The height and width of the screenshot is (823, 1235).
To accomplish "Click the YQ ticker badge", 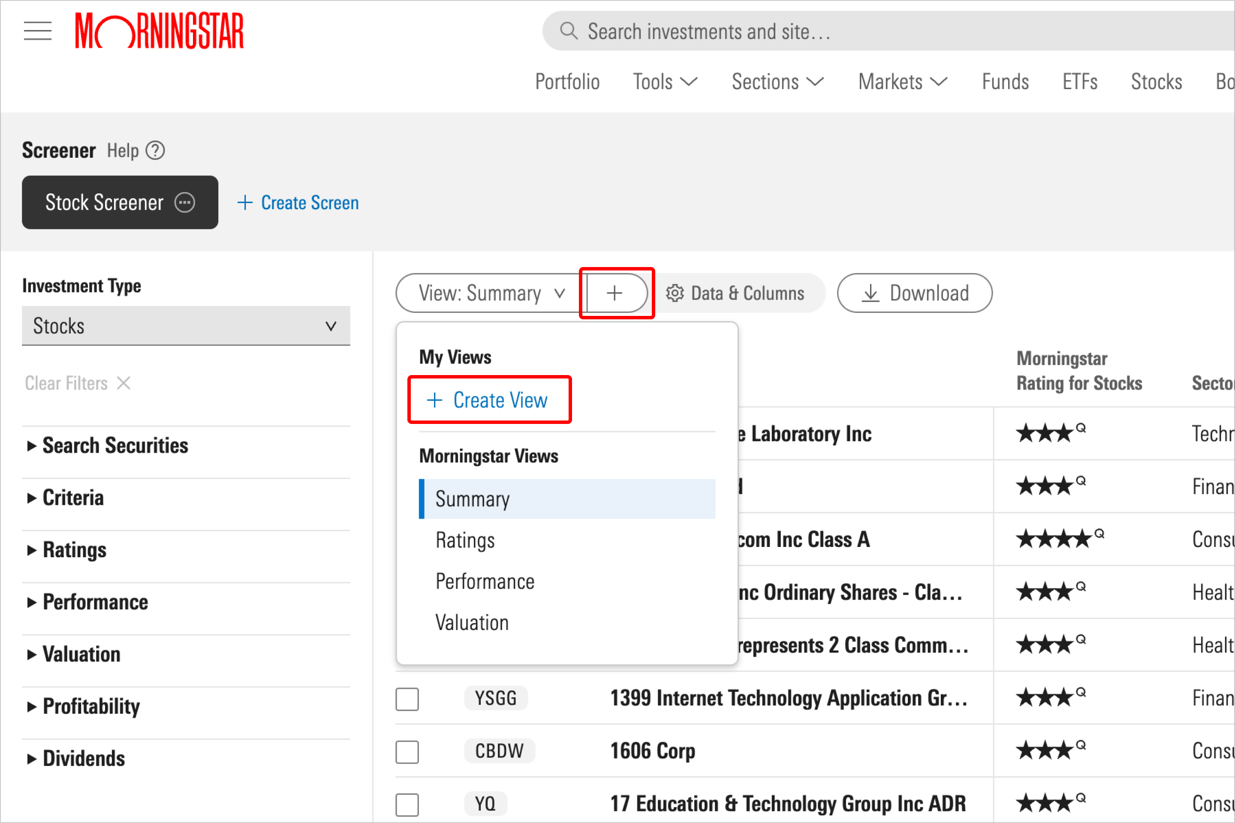I will (x=485, y=804).
